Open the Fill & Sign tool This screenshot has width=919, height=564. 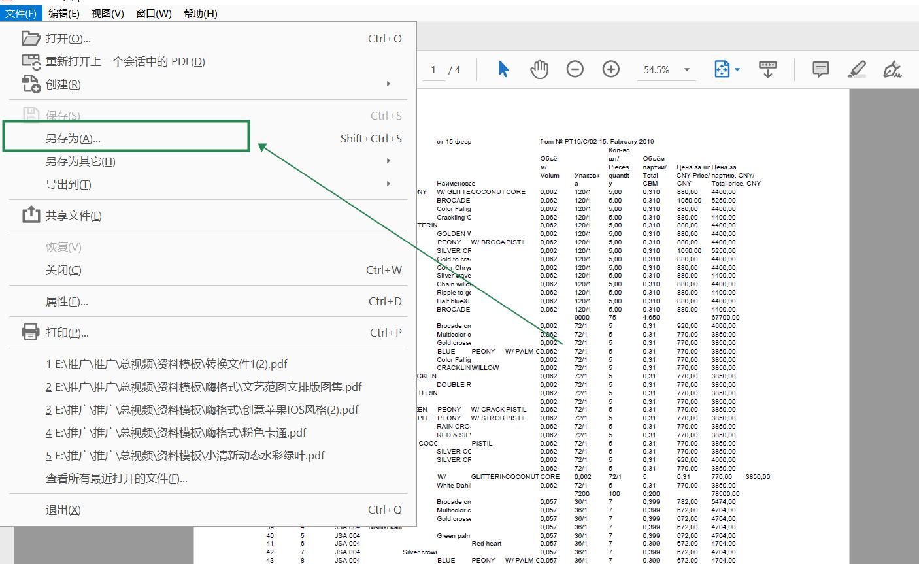click(892, 69)
